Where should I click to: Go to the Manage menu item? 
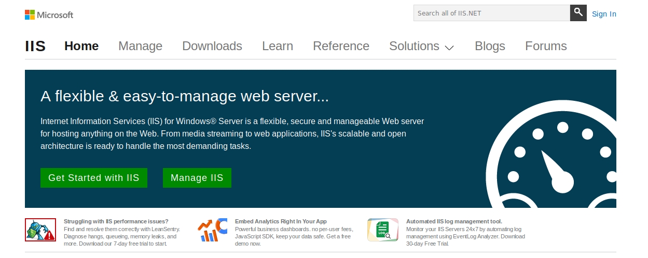click(x=140, y=46)
